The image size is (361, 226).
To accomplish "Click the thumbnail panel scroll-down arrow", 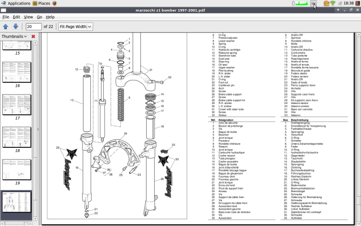I will 35,219.
